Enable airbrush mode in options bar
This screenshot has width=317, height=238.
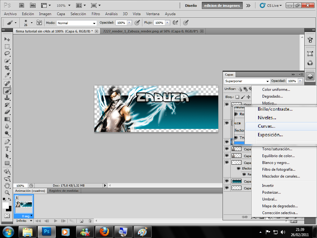tap(175, 22)
